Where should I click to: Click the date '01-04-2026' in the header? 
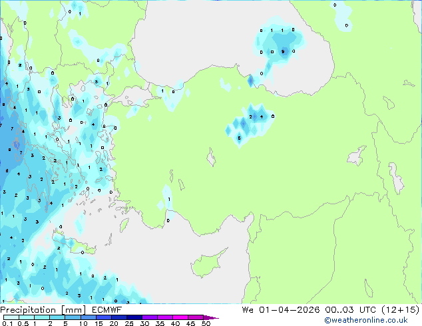coord(290,310)
